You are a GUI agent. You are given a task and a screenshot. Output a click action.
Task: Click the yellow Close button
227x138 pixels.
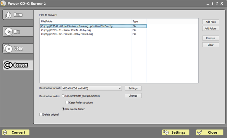tap(210, 132)
